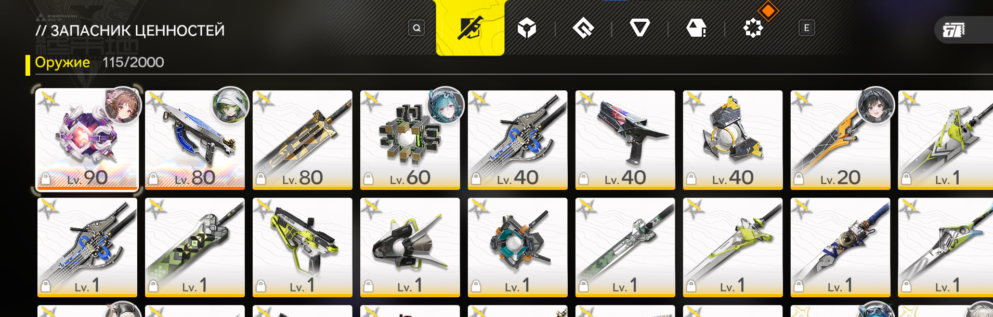Select the Lv.1 teal orb device weapon

(x=518, y=247)
